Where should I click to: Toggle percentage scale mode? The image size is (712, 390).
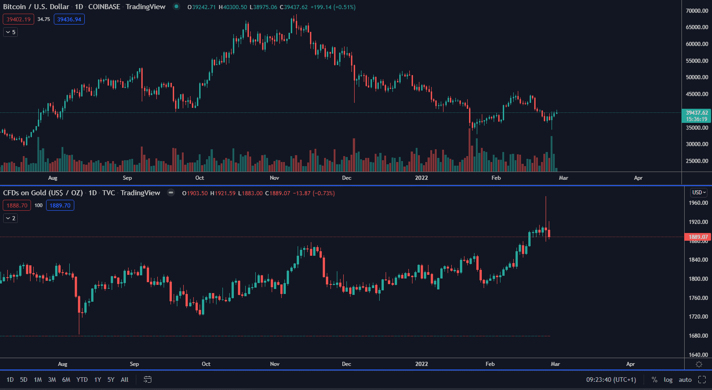(655, 380)
